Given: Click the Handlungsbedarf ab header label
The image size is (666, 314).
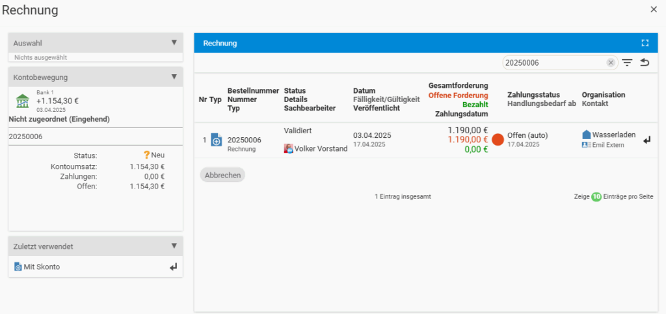Looking at the screenshot, I should click(x=542, y=103).
